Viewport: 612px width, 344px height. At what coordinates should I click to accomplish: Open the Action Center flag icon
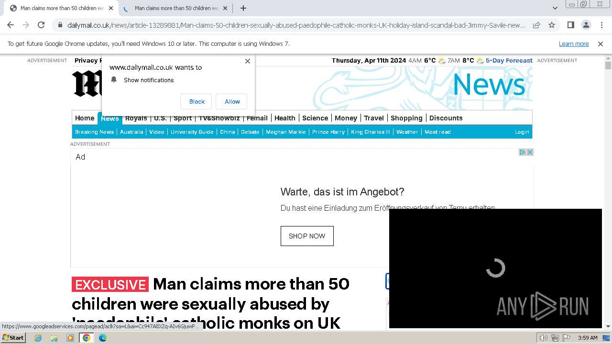tap(567, 338)
